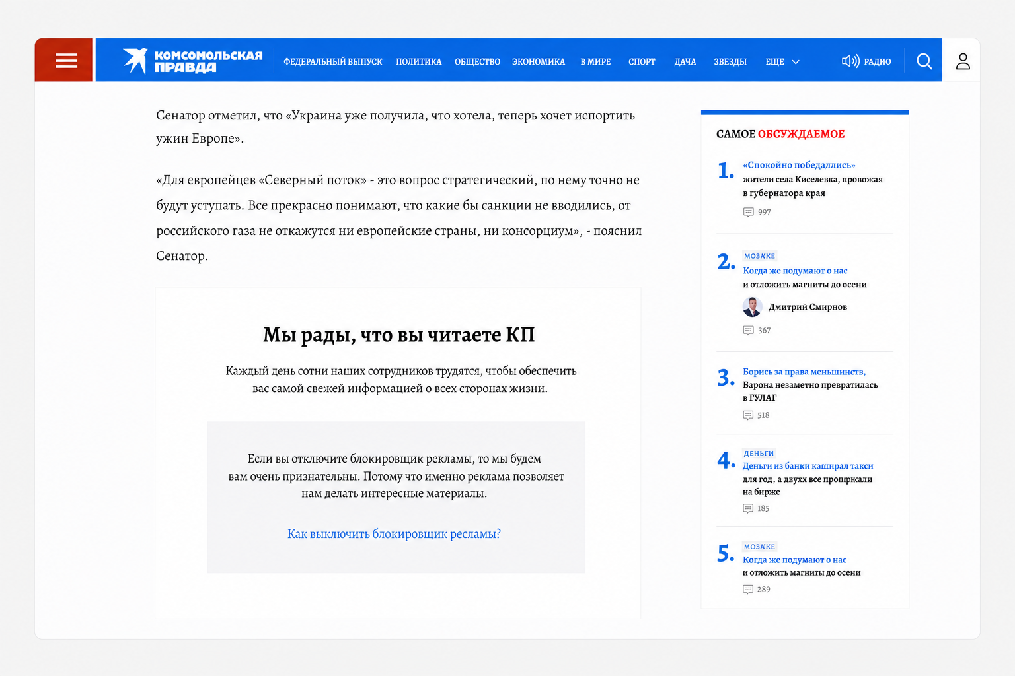This screenshot has width=1015, height=676.
Task: Click comment icon with 289 comments
Action: (x=748, y=590)
